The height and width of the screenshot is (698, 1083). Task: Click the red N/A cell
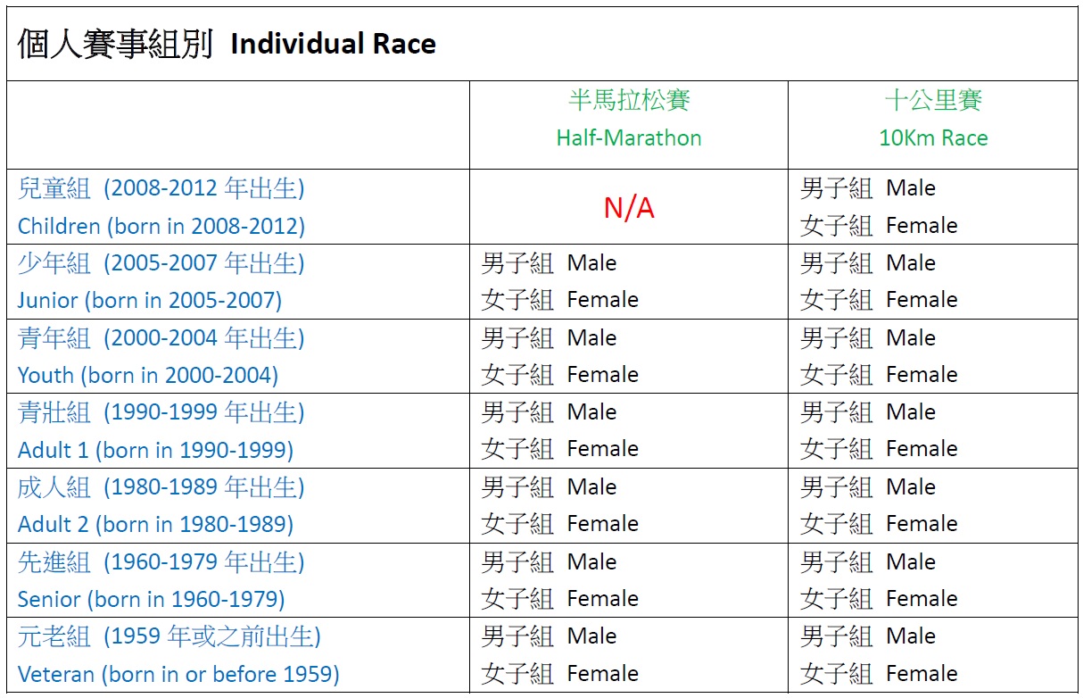click(629, 208)
